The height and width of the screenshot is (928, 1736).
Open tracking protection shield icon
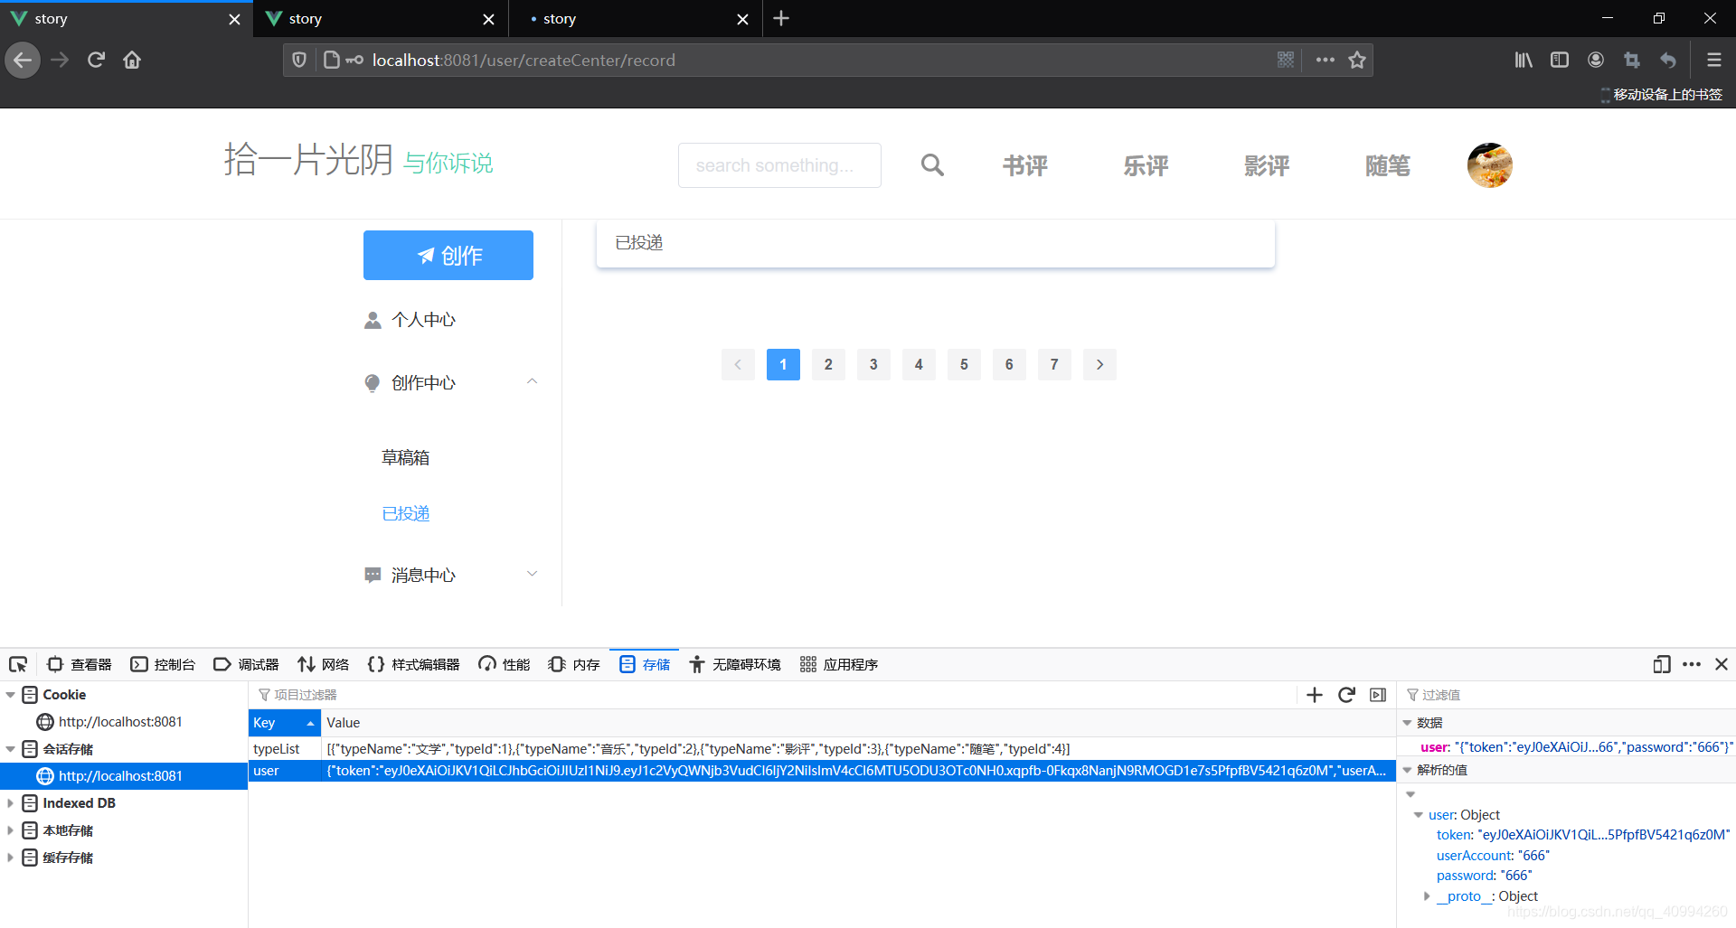(299, 61)
